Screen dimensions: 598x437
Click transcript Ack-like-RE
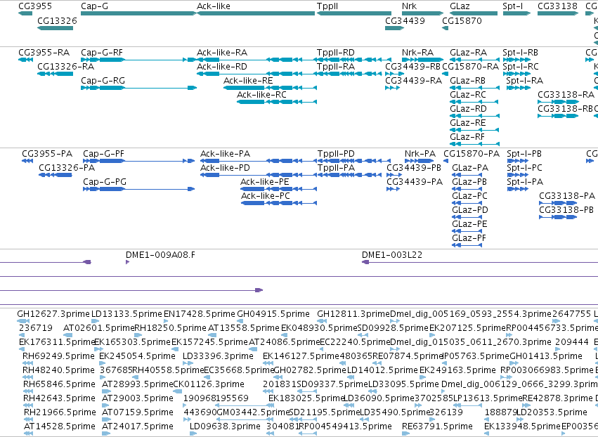click(248, 81)
